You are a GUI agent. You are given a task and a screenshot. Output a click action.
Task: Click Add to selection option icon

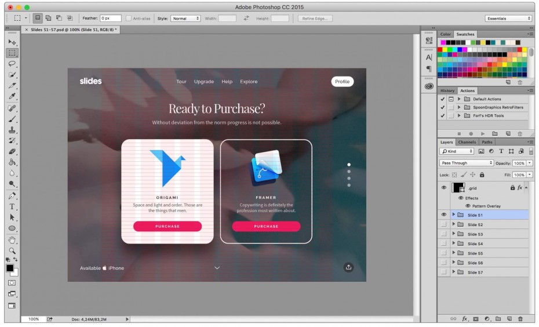pos(48,18)
